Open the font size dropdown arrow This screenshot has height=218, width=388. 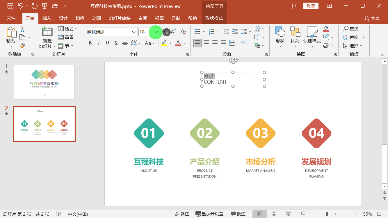pyautogui.click(x=156, y=32)
